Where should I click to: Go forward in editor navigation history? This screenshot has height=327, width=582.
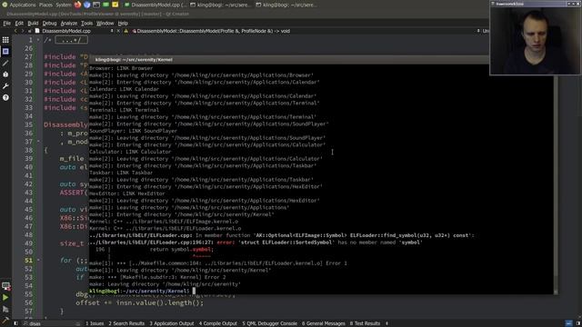[x=23, y=31]
